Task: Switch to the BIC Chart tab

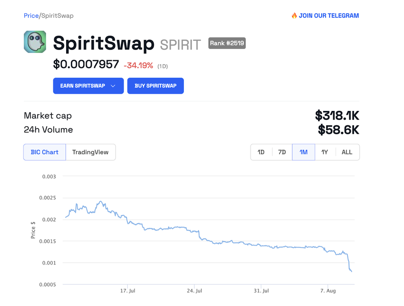Action: 45,152
